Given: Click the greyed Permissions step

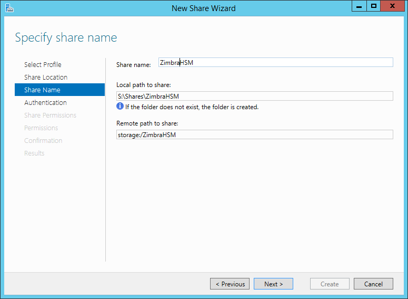Looking at the screenshot, I should 41,128.
